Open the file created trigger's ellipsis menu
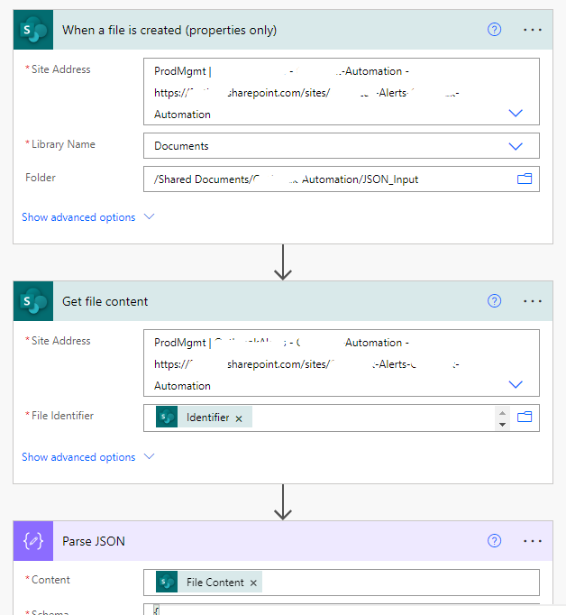 (533, 30)
